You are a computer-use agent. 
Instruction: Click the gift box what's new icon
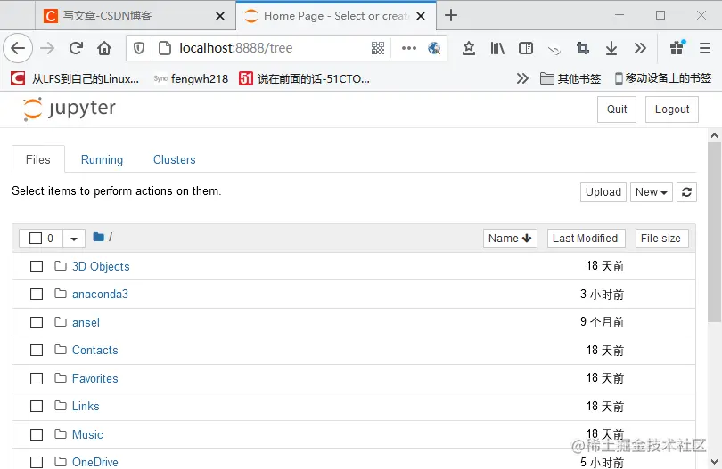tap(677, 47)
